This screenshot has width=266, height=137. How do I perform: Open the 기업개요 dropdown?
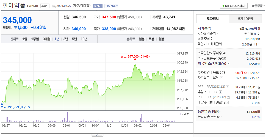coord(112,6)
